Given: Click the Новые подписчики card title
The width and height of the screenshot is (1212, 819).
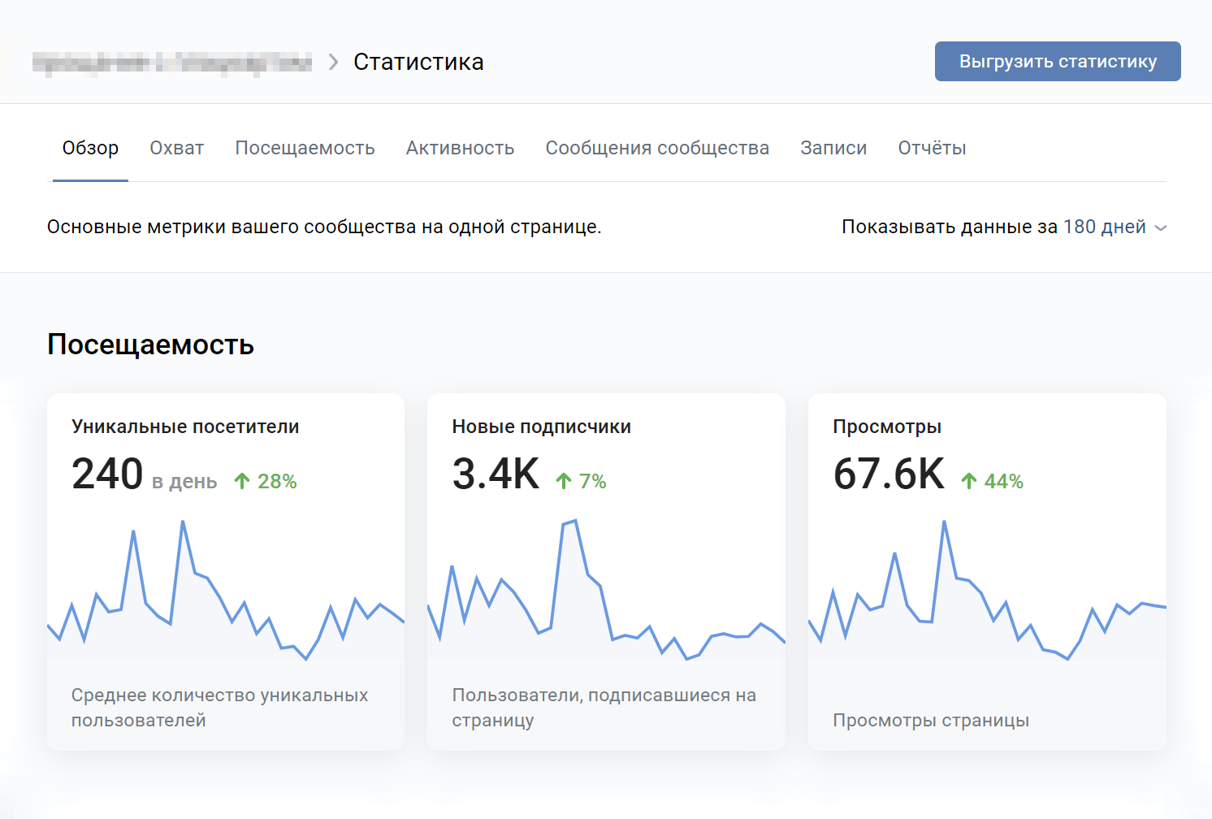Looking at the screenshot, I should point(541,427).
